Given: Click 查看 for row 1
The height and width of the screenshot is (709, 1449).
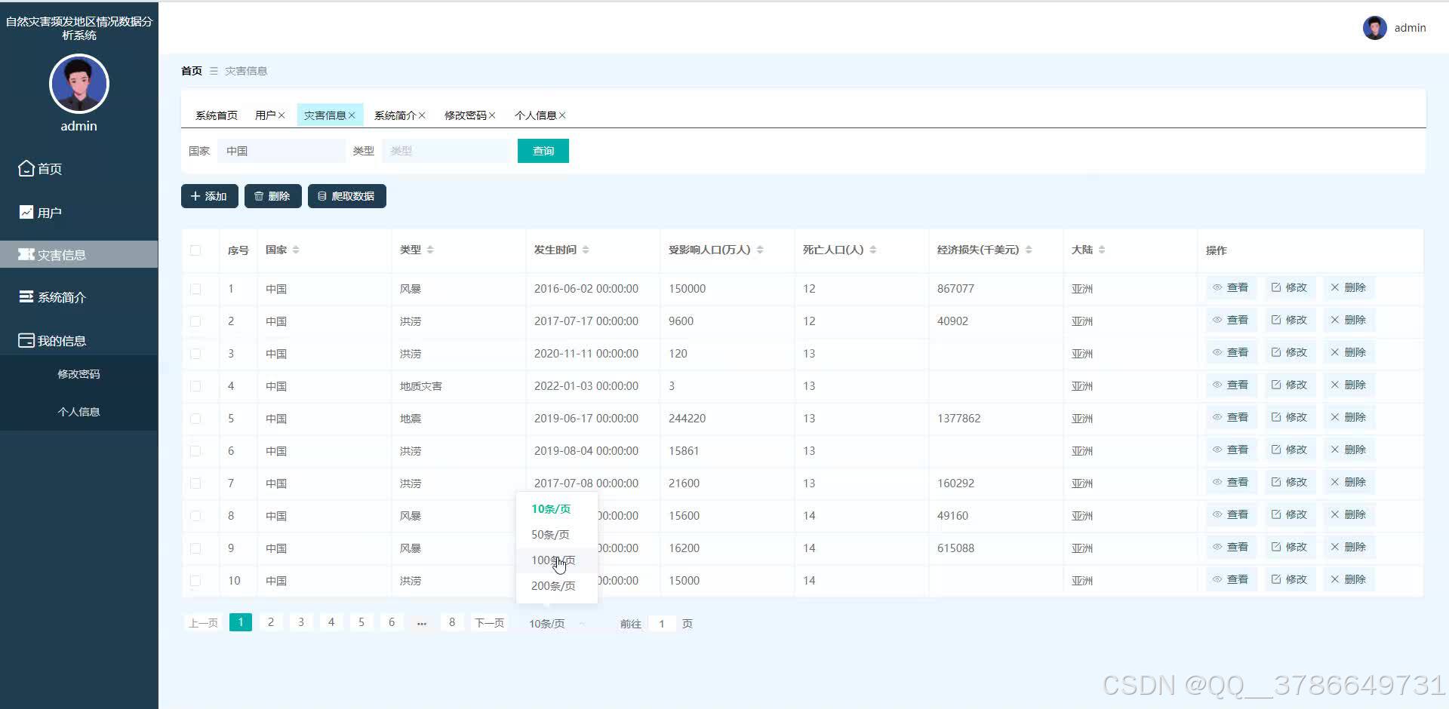Looking at the screenshot, I should coord(1231,287).
